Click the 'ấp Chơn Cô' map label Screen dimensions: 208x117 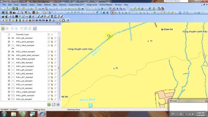pos(167,29)
